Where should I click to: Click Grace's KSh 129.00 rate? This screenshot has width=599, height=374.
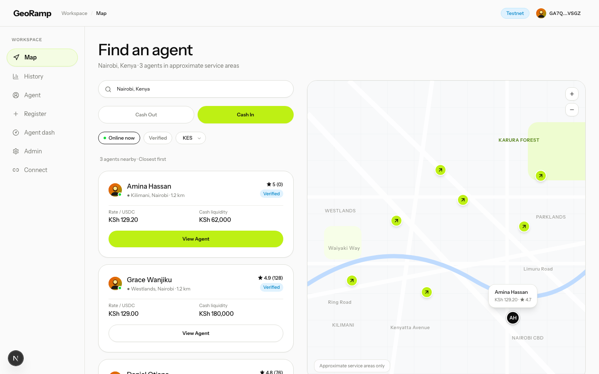tap(124, 314)
